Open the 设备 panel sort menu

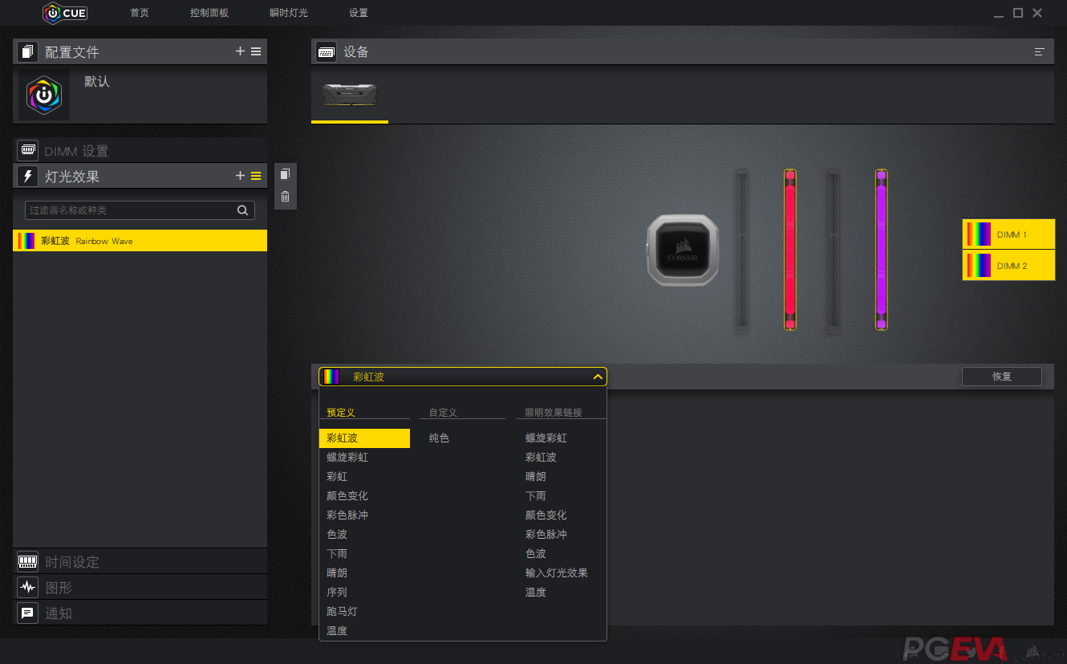coord(1040,51)
